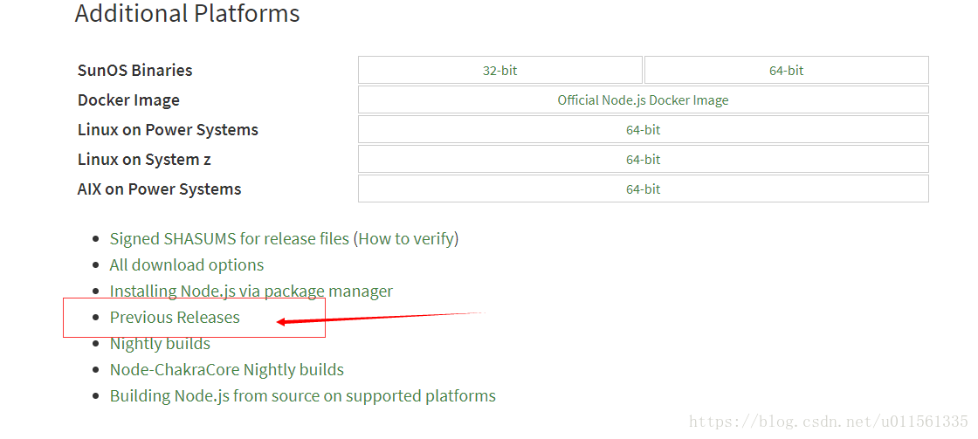Open the Nightly builds link
The width and height of the screenshot is (978, 439).
pos(161,344)
